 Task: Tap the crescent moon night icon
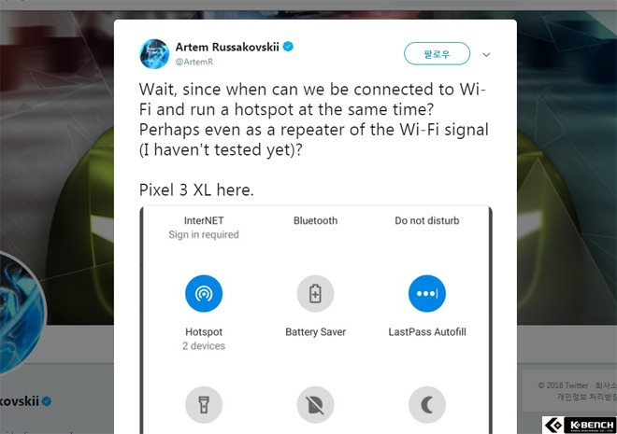pyautogui.click(x=427, y=404)
